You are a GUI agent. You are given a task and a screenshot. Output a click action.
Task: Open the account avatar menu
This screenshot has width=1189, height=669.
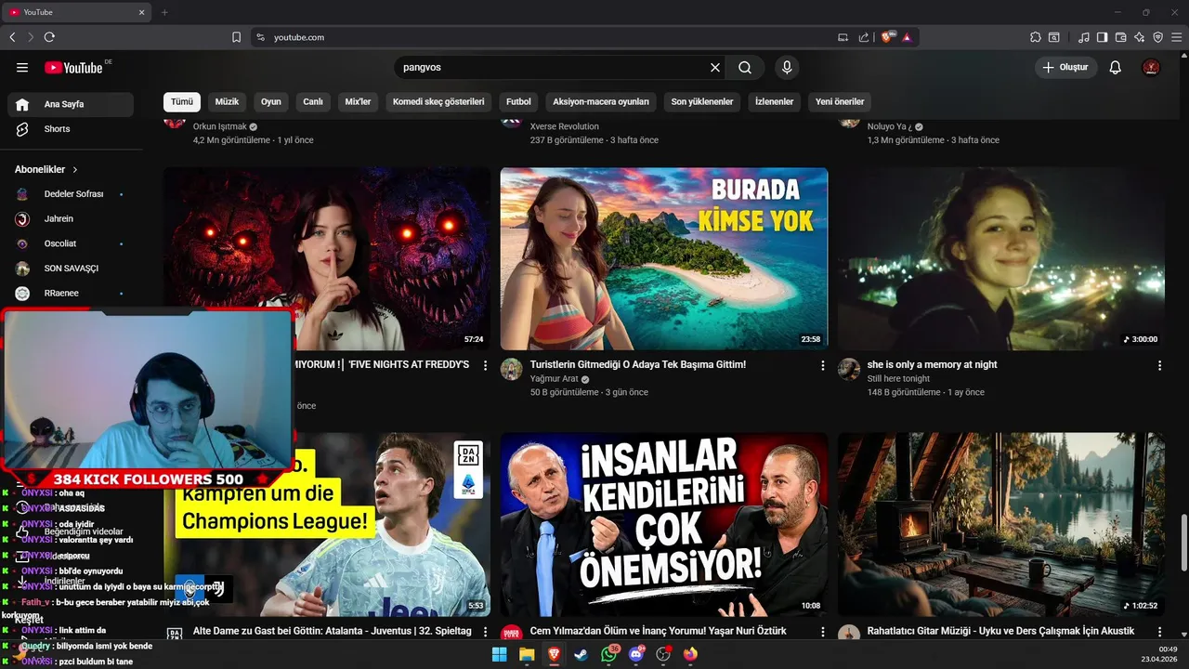pyautogui.click(x=1151, y=68)
